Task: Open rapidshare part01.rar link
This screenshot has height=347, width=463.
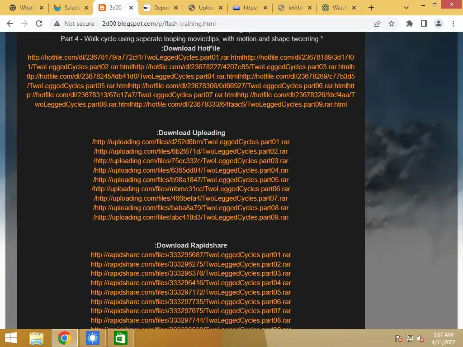Action: tap(191, 255)
